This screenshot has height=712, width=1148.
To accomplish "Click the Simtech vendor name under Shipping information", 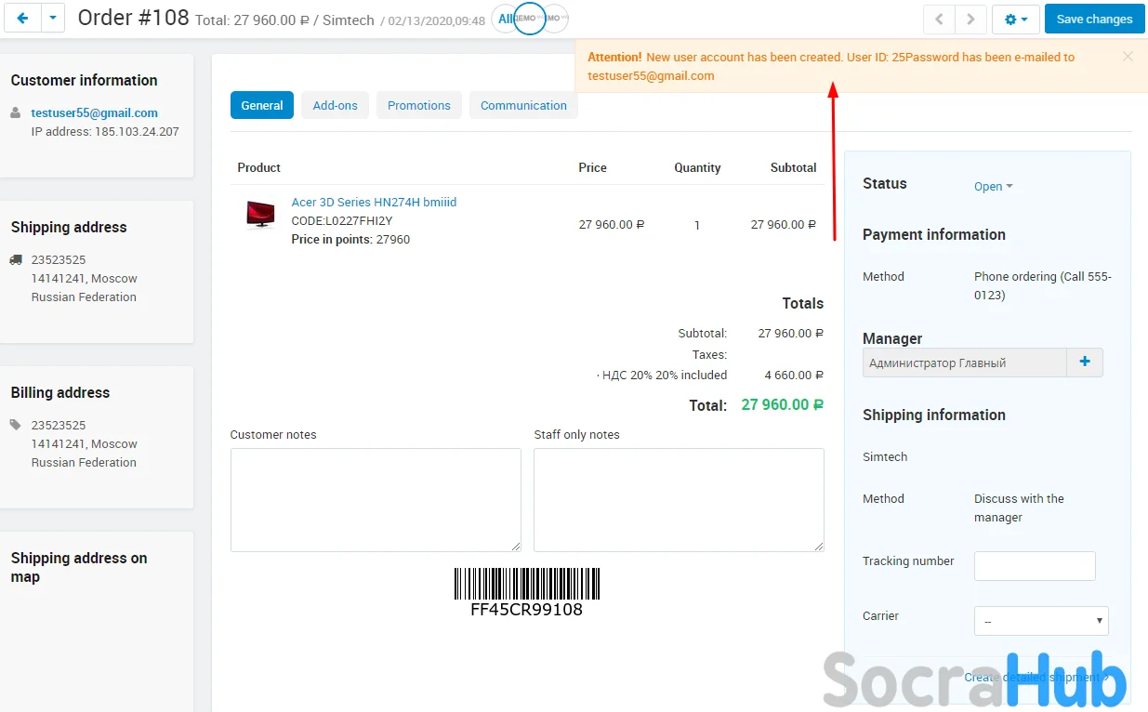I will pos(885,457).
